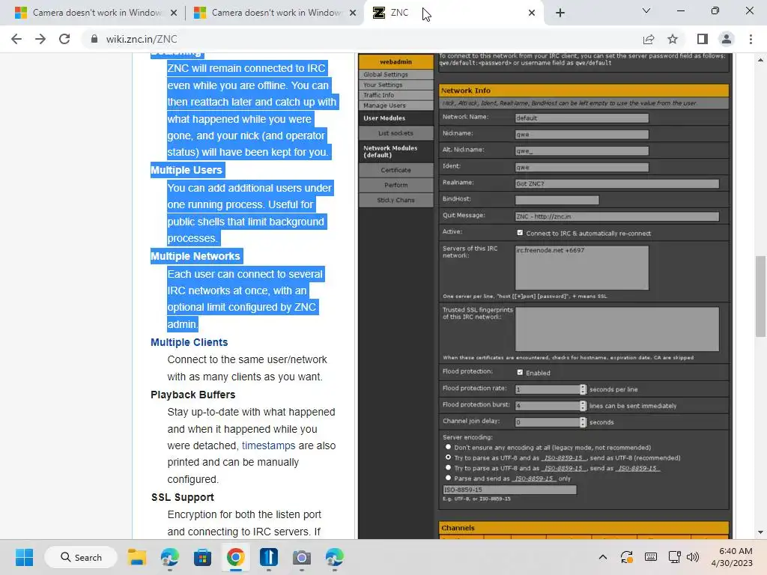Open Manage Users in webadmin
This screenshot has height=575, width=767.
395,105
